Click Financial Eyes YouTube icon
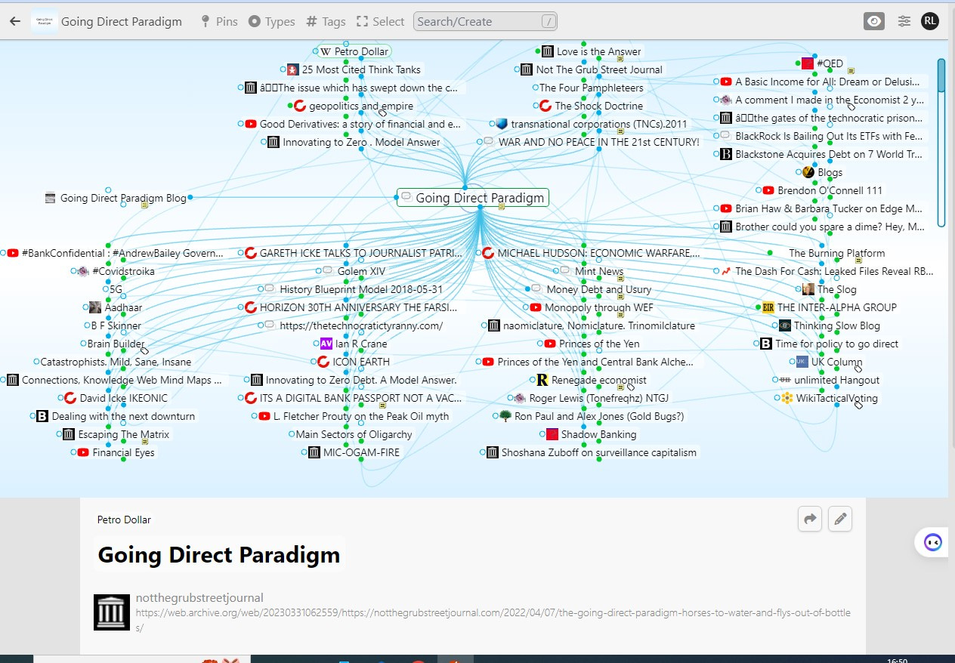Screen dimensions: 955x663 click(83, 452)
